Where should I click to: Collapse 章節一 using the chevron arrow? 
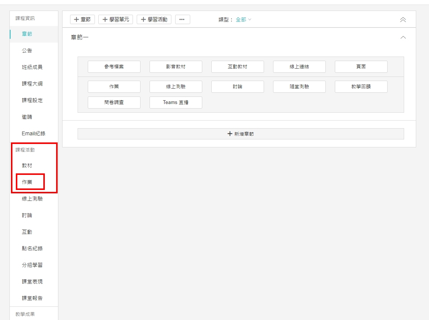(403, 38)
